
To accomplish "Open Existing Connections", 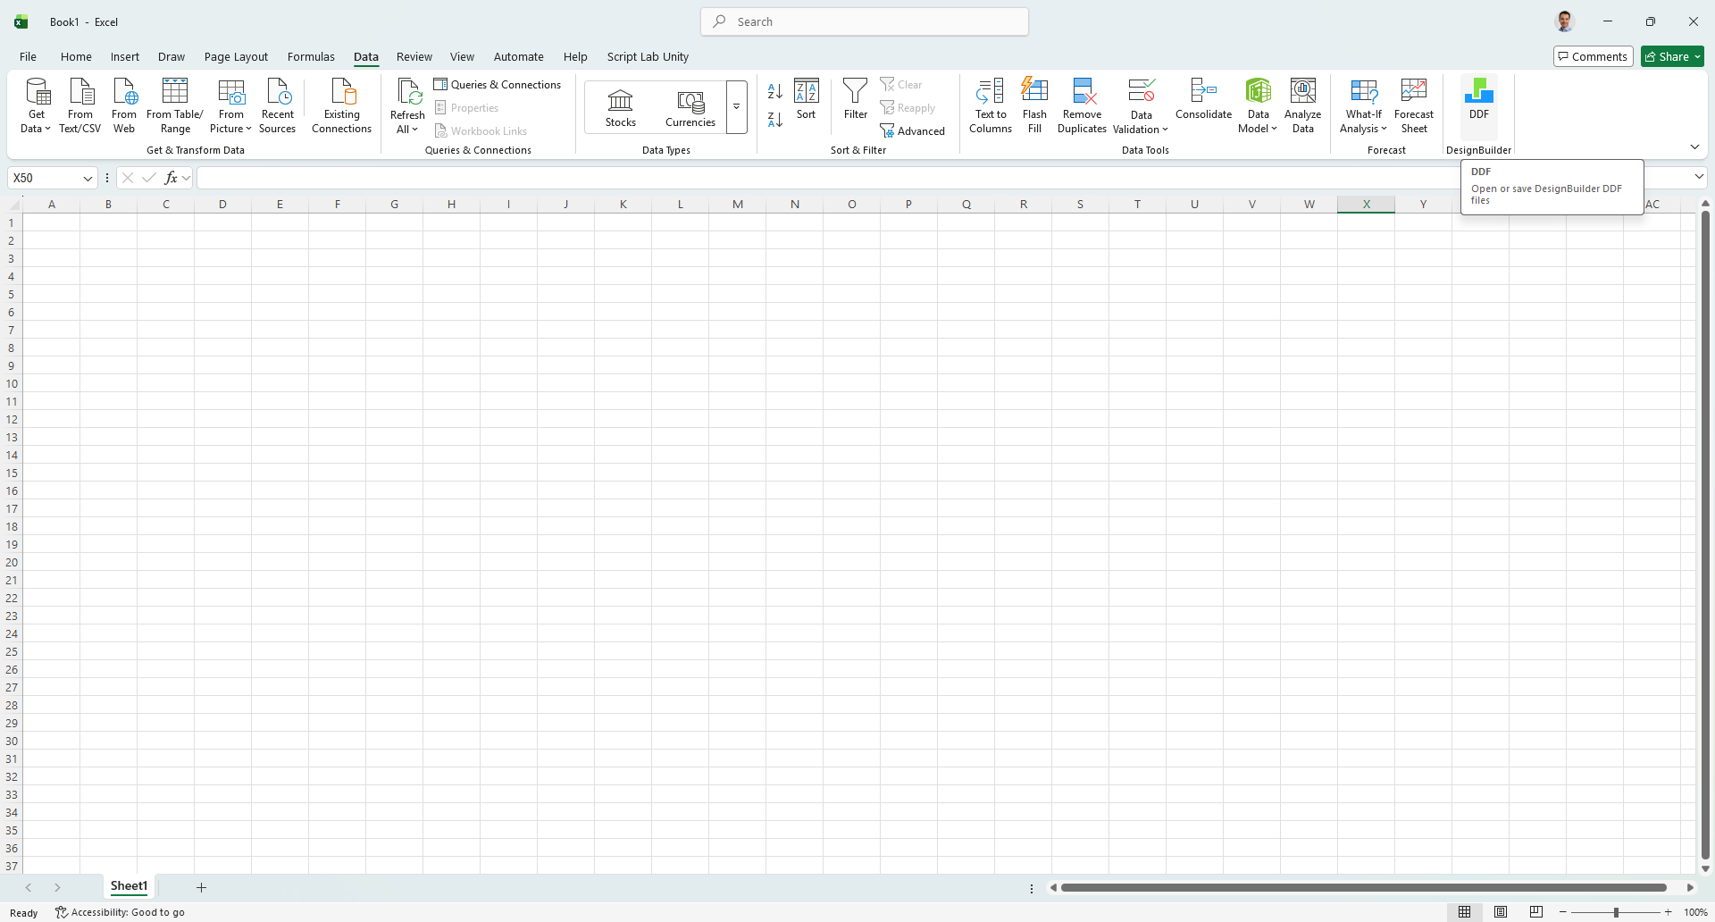I will [x=342, y=105].
